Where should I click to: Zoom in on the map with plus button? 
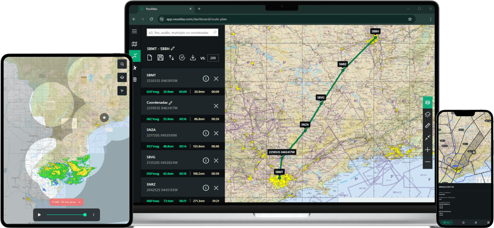(427, 150)
